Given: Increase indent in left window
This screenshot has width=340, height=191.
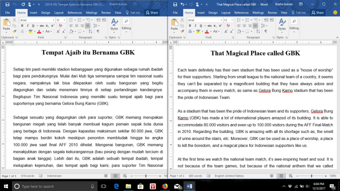Looking at the screenshot, I should (104, 20).
